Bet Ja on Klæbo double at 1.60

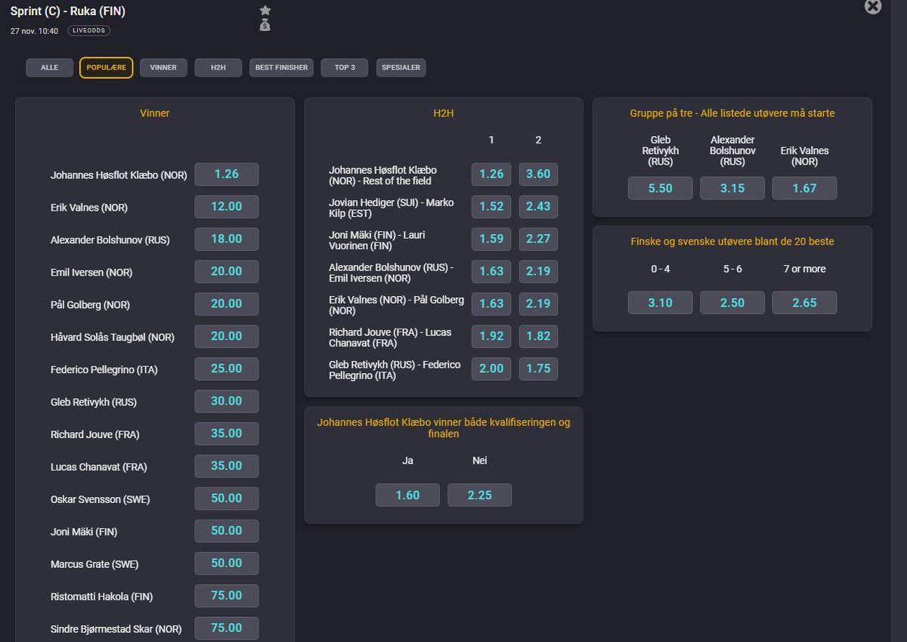click(x=407, y=495)
